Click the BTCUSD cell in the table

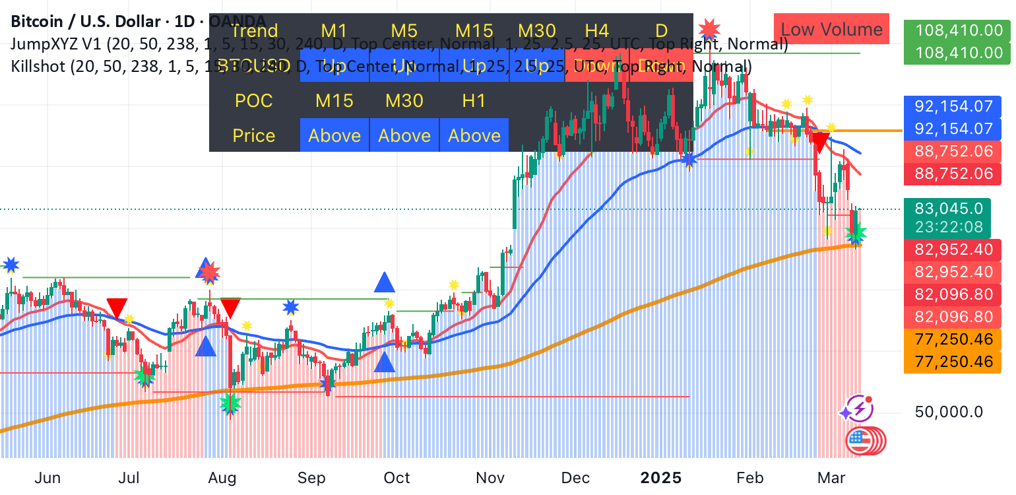pyautogui.click(x=254, y=65)
